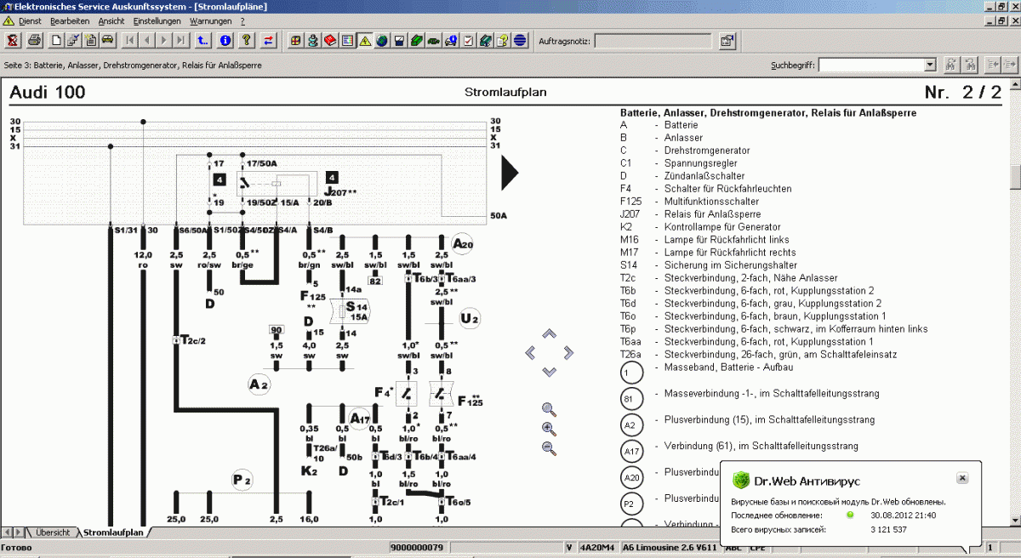Screen dimensions: 1021x558
Task: Click the printer icon in the toolbar
Action: [34, 40]
